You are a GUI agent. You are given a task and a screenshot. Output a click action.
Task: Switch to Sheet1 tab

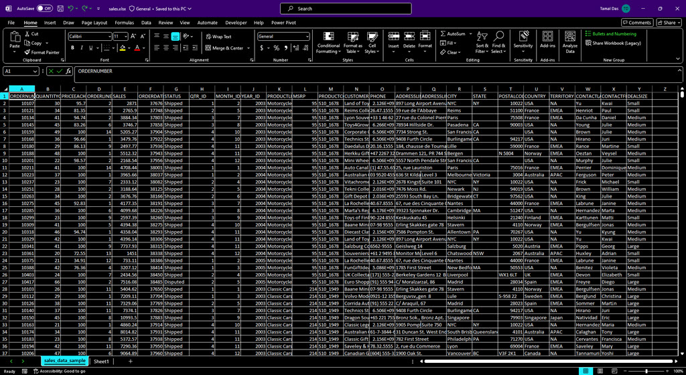[101, 362]
